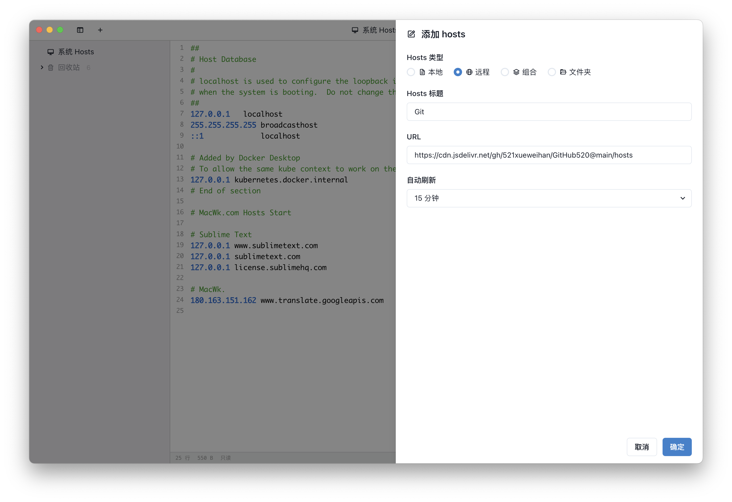
Task: Click the trash icon for 回收站
Action: point(50,68)
